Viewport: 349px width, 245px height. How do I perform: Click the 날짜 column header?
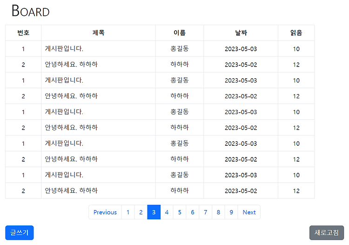(241, 33)
